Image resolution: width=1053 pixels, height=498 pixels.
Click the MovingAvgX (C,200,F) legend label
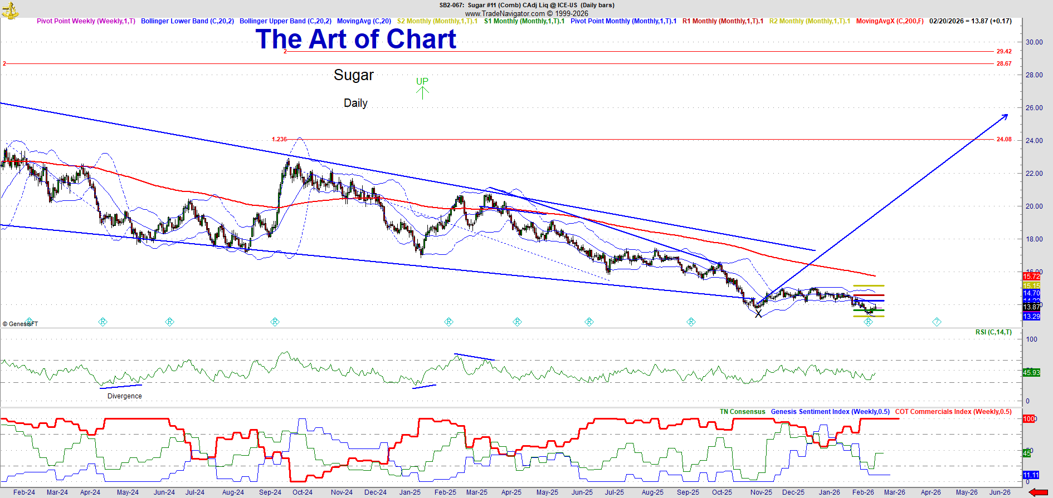click(x=889, y=21)
